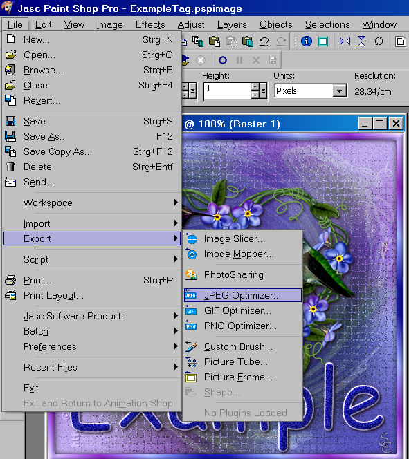Click the green full screen preview icon
Image resolution: width=409 pixels, height=459 pixels.
coord(323,41)
